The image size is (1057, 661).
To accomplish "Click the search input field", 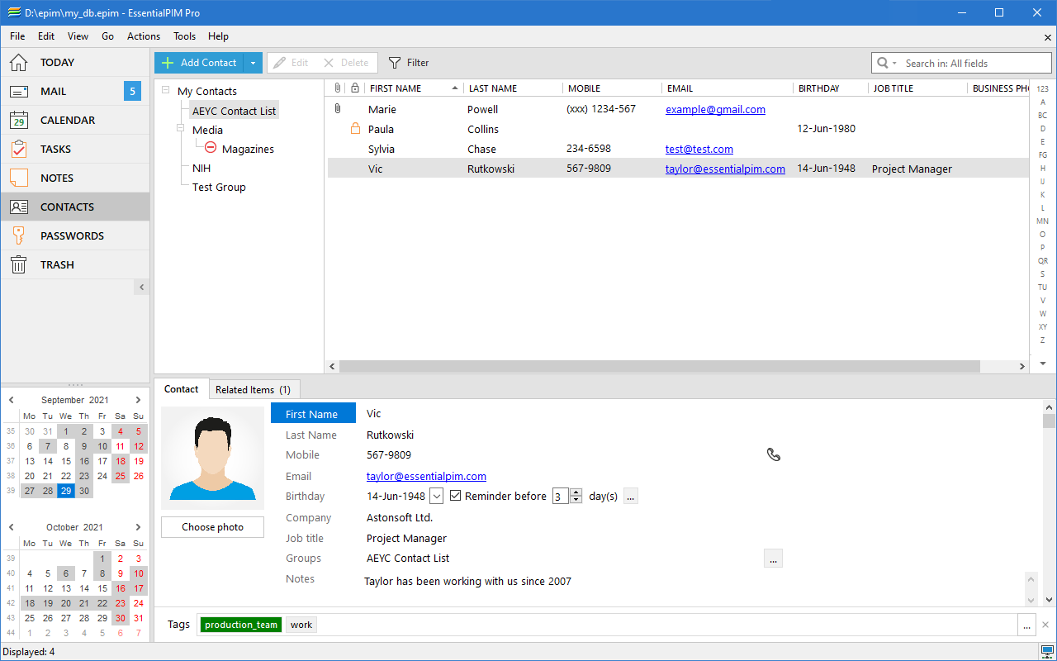I will pos(974,64).
